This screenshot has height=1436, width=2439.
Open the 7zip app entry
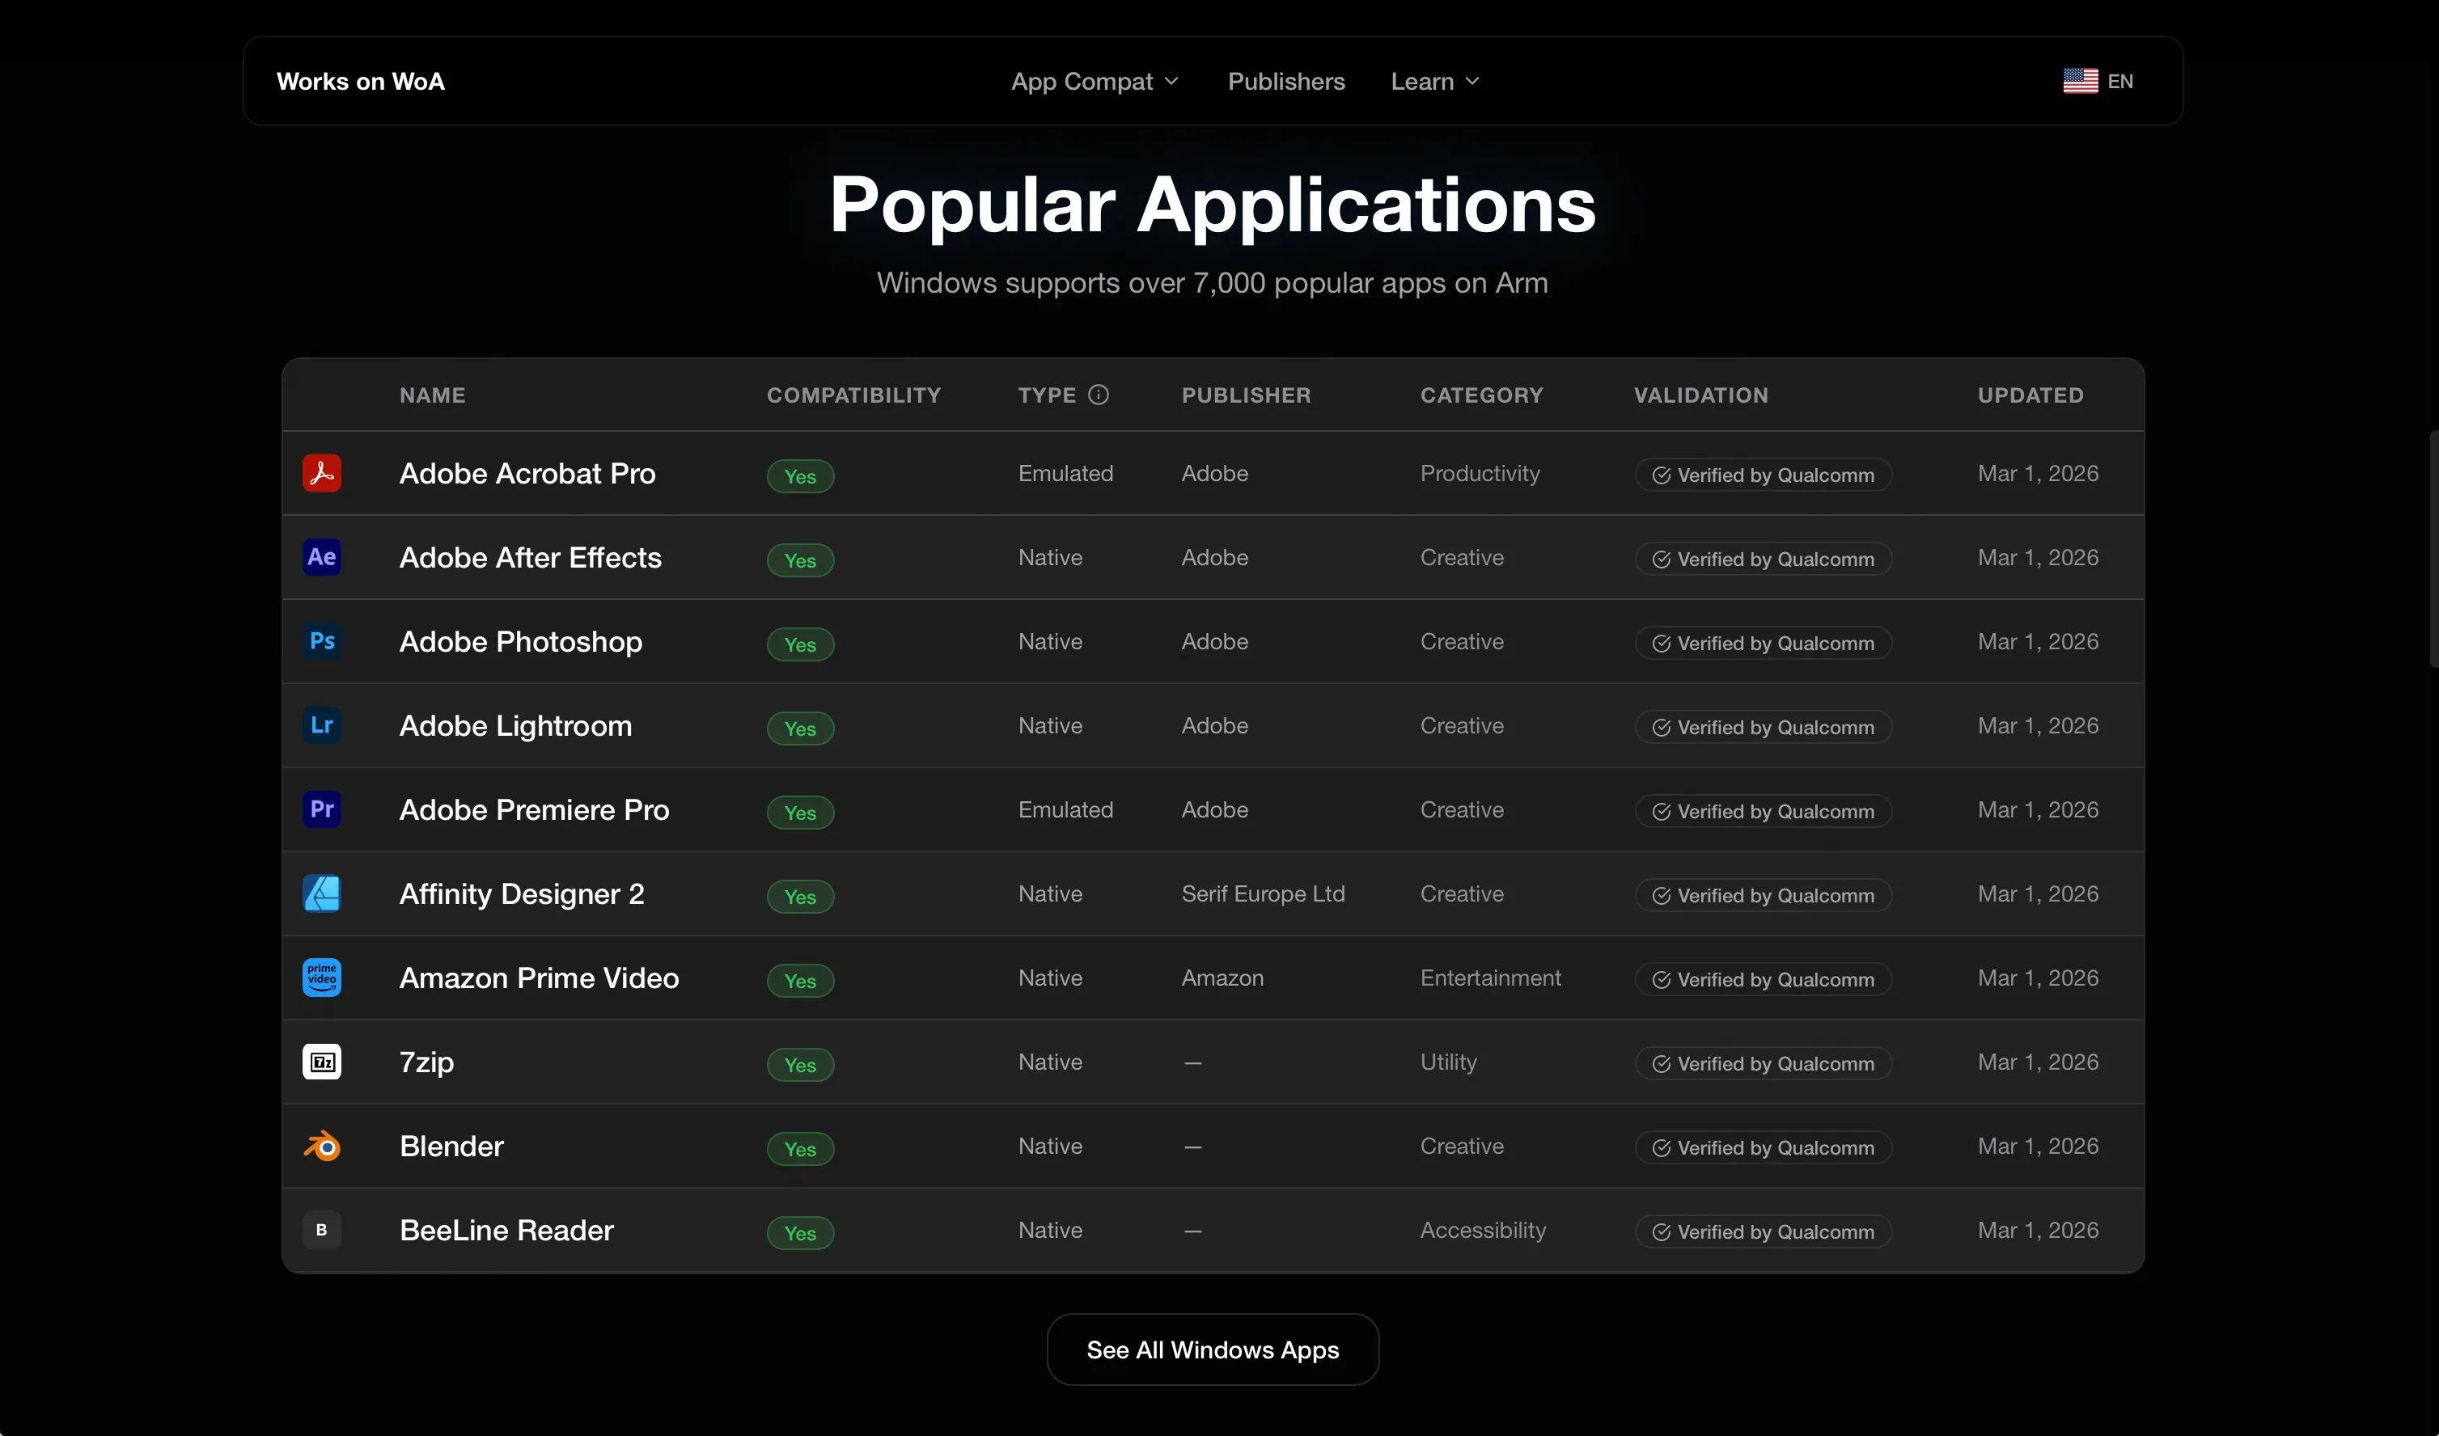(x=427, y=1062)
